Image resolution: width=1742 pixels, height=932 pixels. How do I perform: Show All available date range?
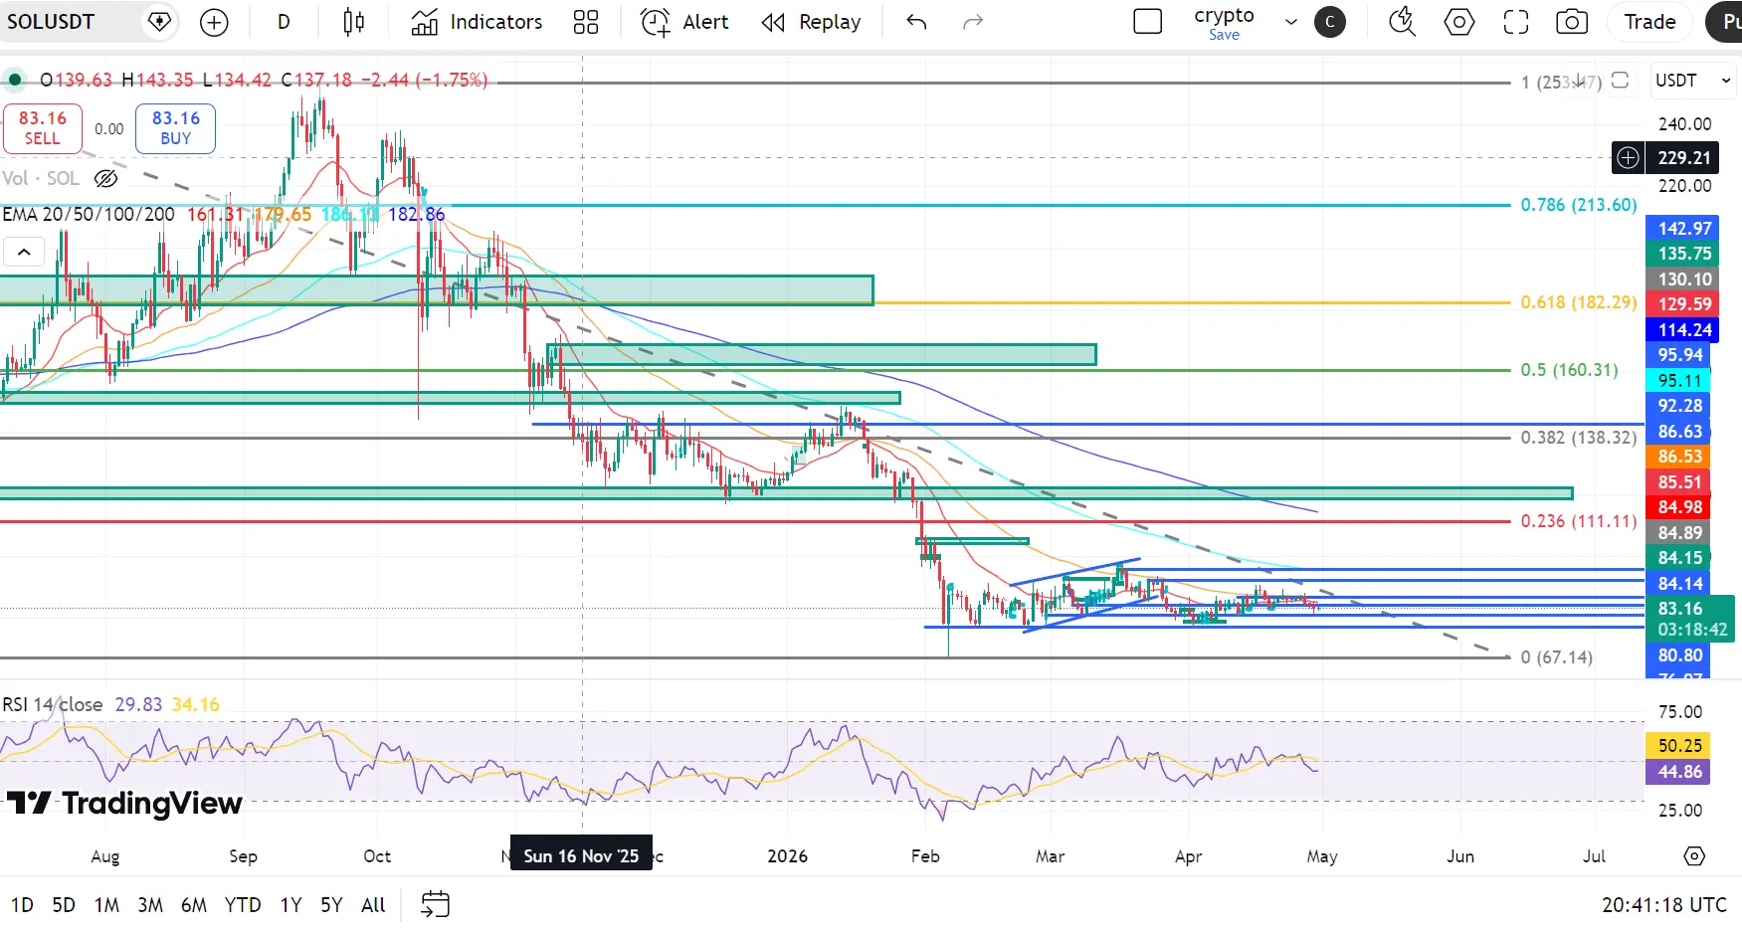point(373,905)
